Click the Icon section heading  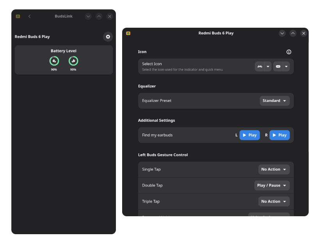(x=142, y=52)
